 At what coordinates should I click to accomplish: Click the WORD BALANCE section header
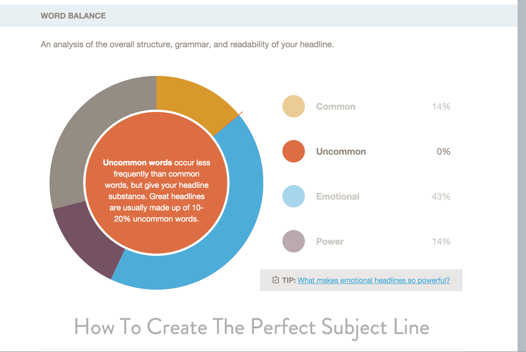tap(73, 16)
